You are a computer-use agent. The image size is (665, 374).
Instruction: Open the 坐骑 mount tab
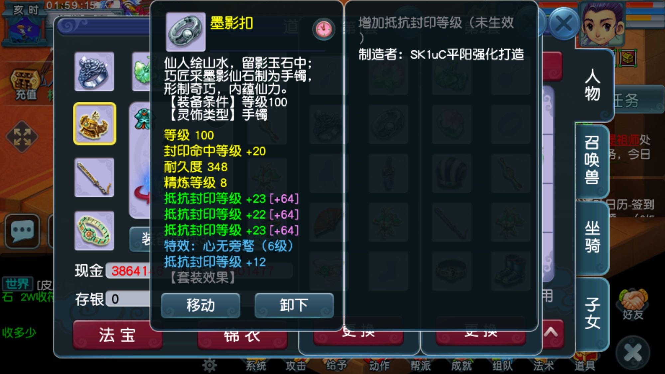pos(592,237)
